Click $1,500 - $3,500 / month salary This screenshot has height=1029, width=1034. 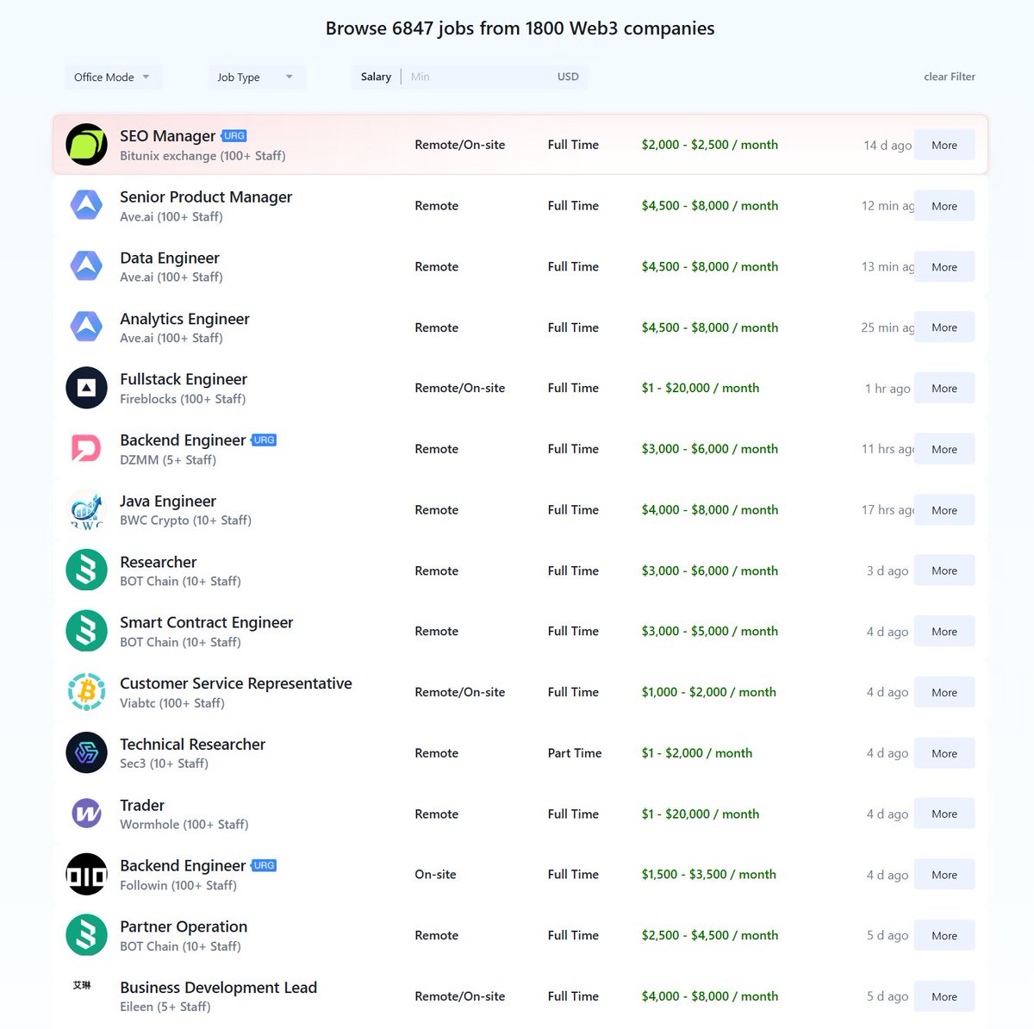[x=709, y=875]
